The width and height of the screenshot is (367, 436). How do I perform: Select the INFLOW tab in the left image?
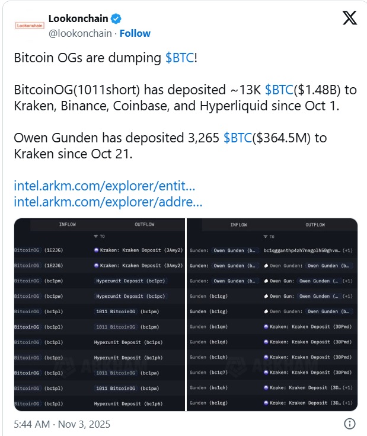(67, 225)
